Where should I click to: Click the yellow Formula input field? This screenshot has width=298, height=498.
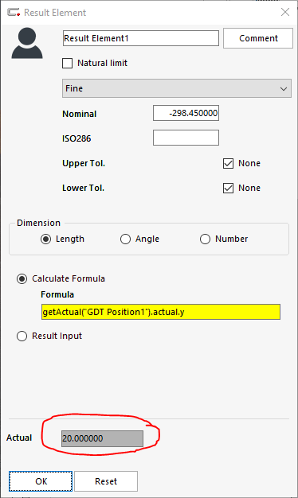click(x=161, y=312)
